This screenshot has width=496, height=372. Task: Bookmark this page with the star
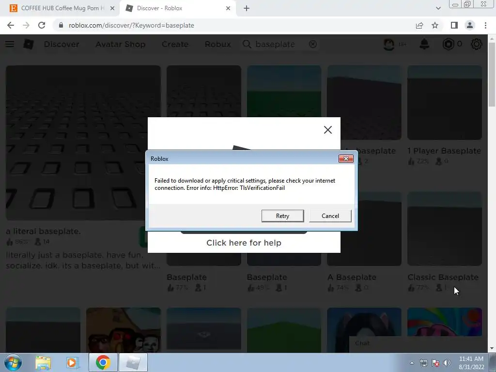tap(435, 25)
